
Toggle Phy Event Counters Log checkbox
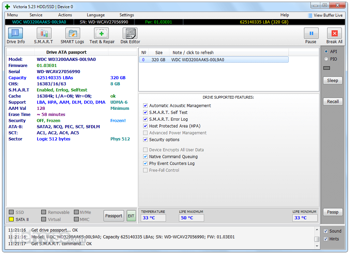145,164
